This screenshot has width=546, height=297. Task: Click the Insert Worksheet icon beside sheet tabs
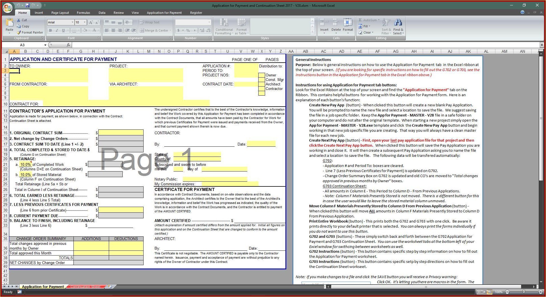110,287
